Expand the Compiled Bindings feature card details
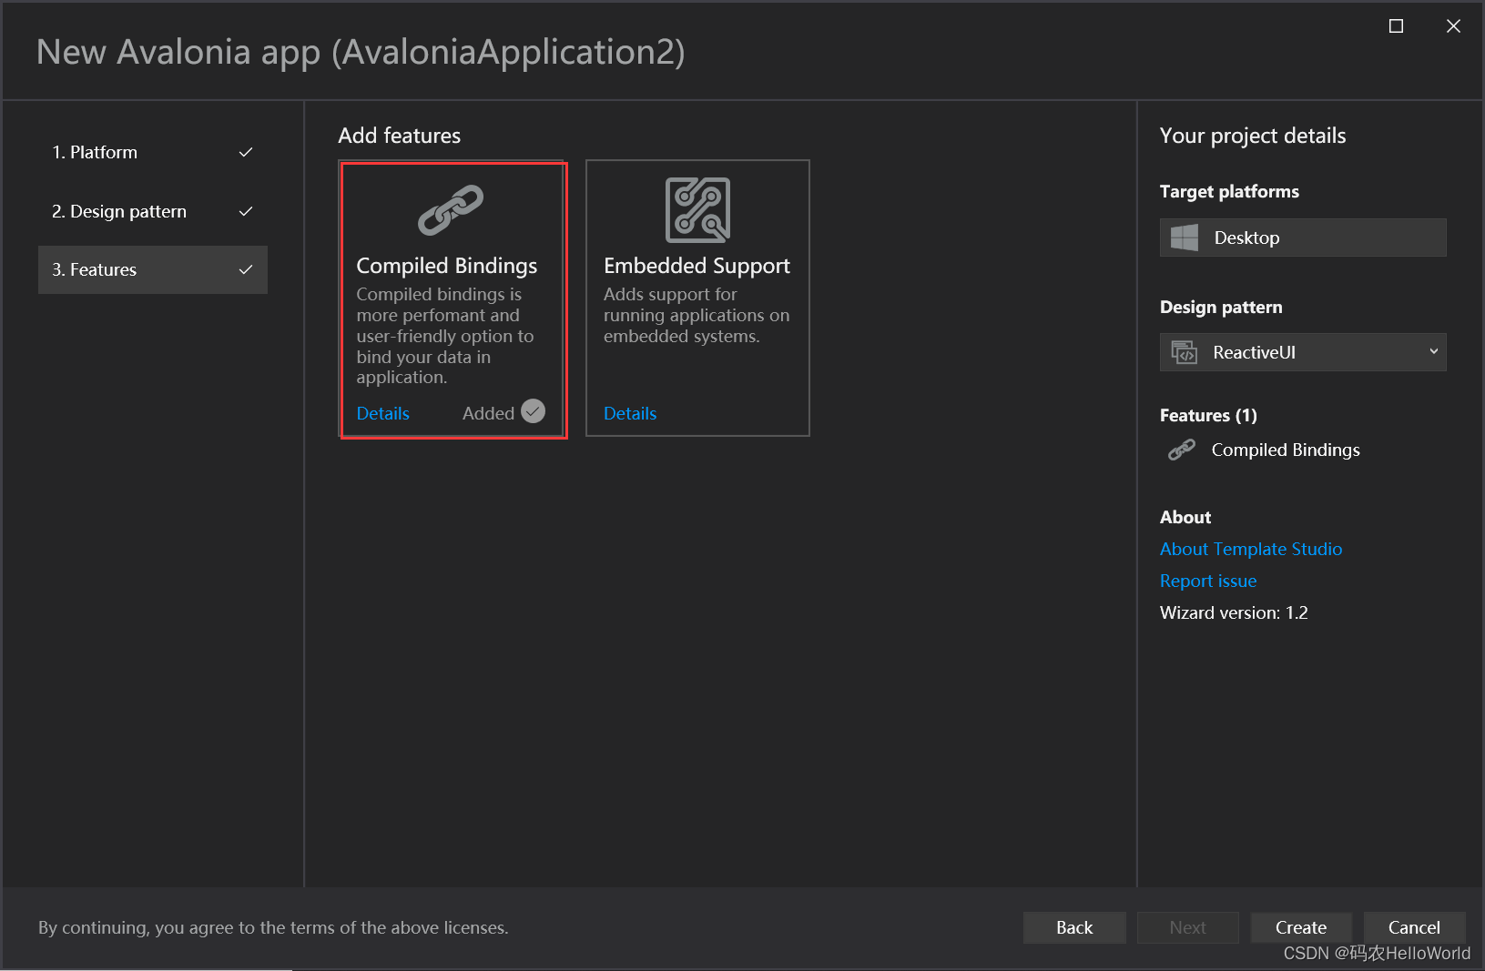The image size is (1485, 971). pos(382,413)
